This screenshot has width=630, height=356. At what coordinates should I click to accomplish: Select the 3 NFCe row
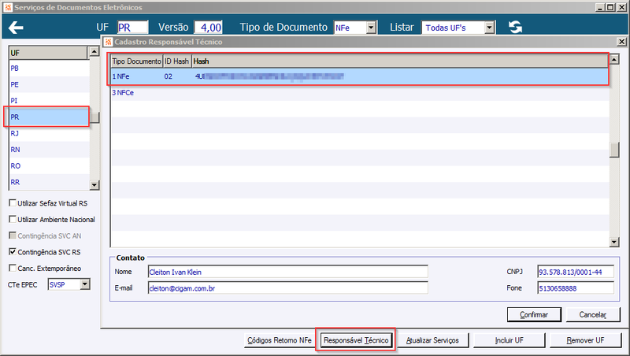click(x=360, y=92)
